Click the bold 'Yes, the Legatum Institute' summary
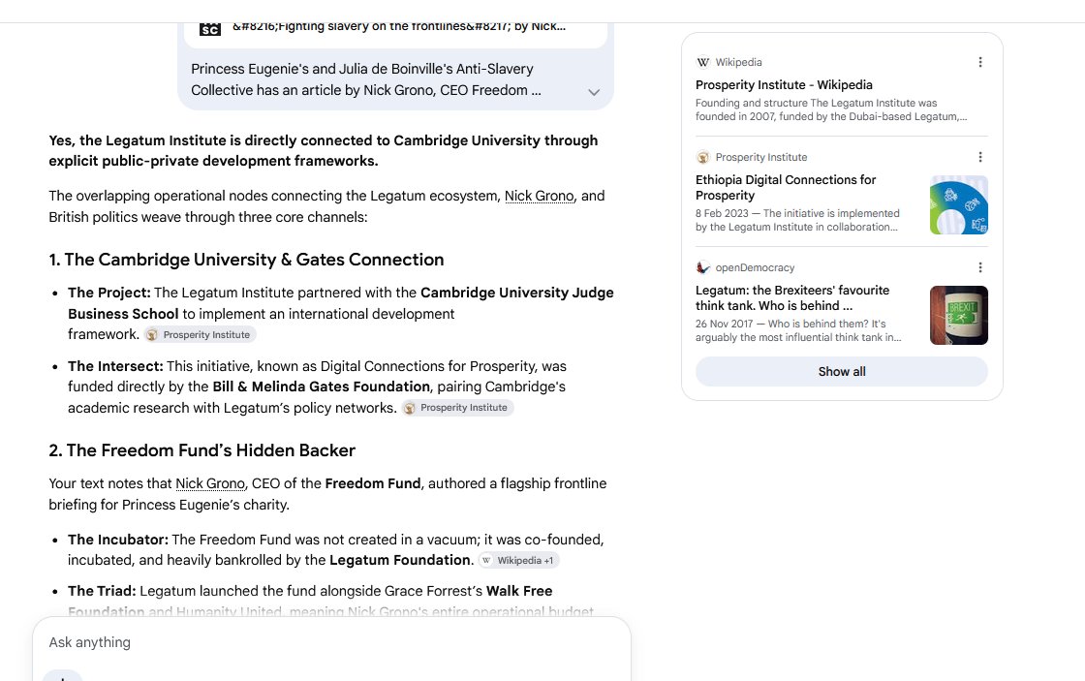1085x681 pixels. tap(324, 151)
